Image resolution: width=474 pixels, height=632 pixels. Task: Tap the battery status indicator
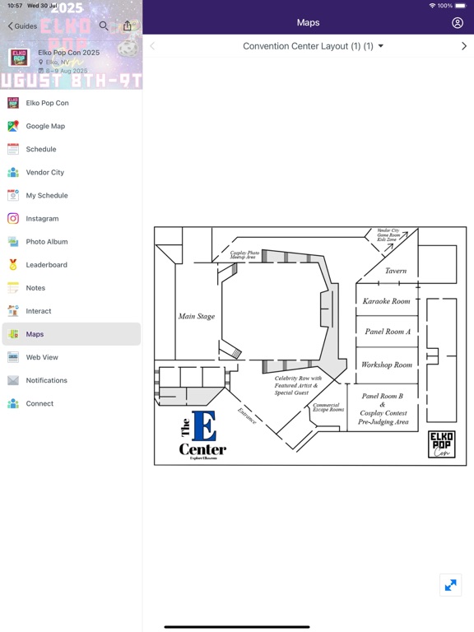pyautogui.click(x=461, y=6)
